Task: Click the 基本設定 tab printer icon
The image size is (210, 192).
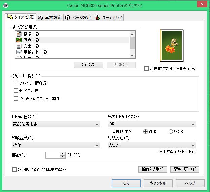Action: pyautogui.click(x=40, y=18)
